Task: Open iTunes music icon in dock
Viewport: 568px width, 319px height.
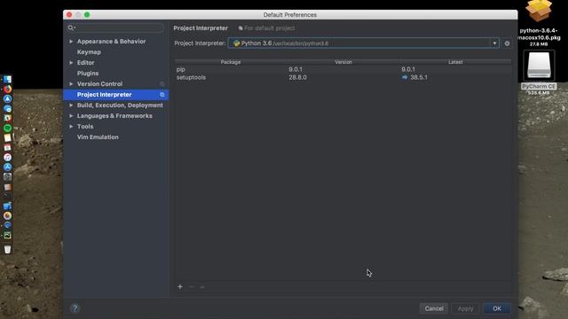Action: [7, 158]
